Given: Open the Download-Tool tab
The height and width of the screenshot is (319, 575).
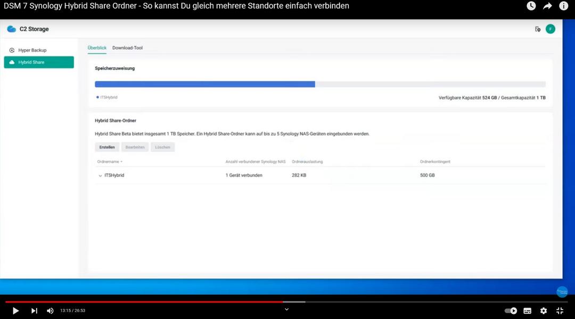Looking at the screenshot, I should pos(127,48).
